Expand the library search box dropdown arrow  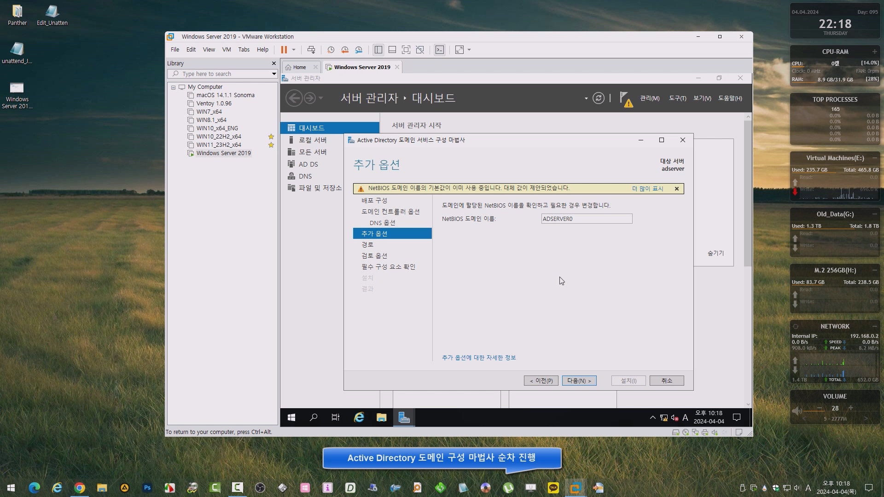274,74
